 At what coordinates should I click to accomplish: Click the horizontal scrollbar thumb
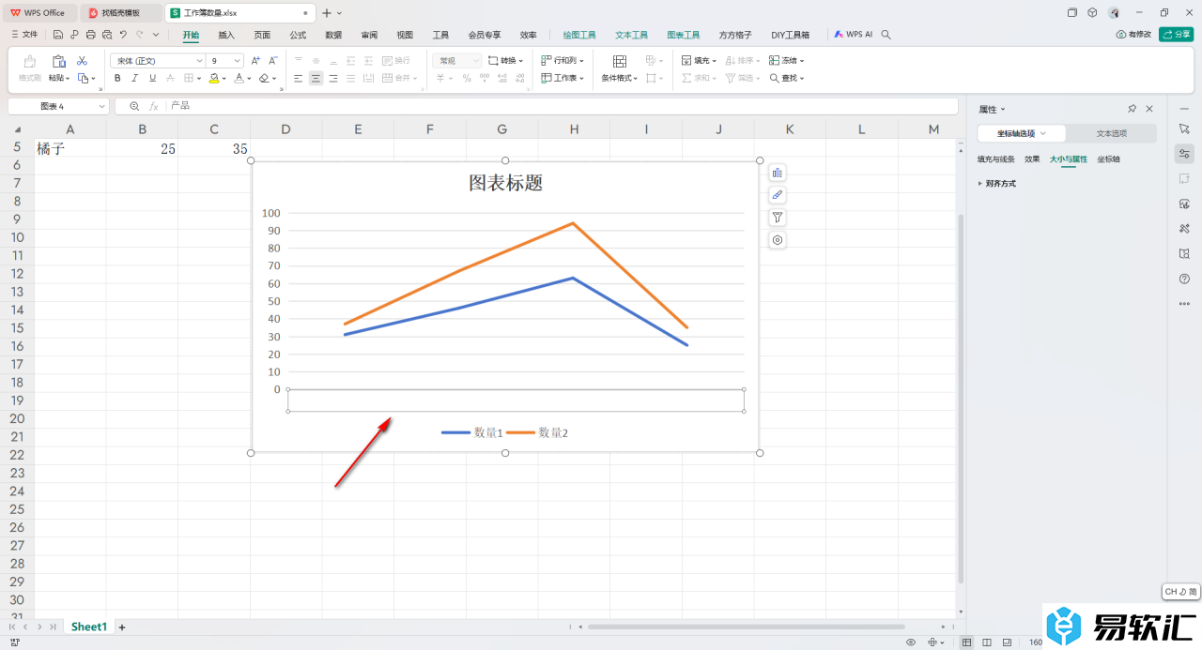pyautogui.click(x=747, y=627)
